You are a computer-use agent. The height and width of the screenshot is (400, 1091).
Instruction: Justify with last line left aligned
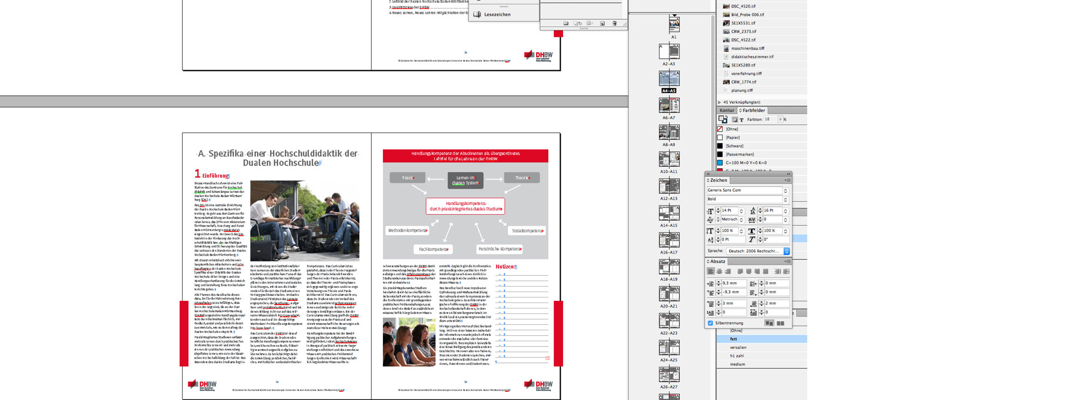[740, 271]
